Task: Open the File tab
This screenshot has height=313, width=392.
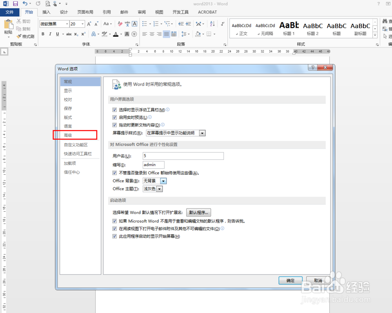Action: 9,12
